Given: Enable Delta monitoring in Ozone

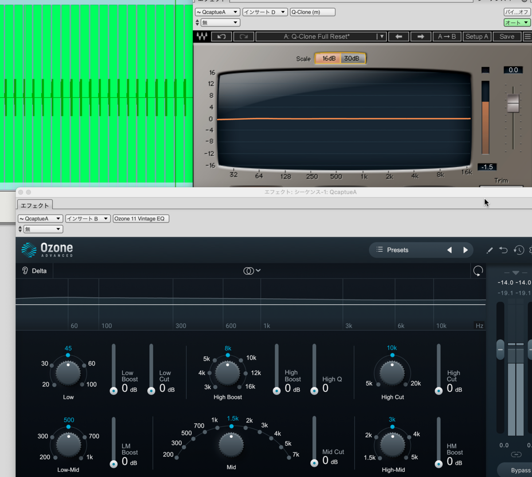Looking at the screenshot, I should [x=34, y=270].
